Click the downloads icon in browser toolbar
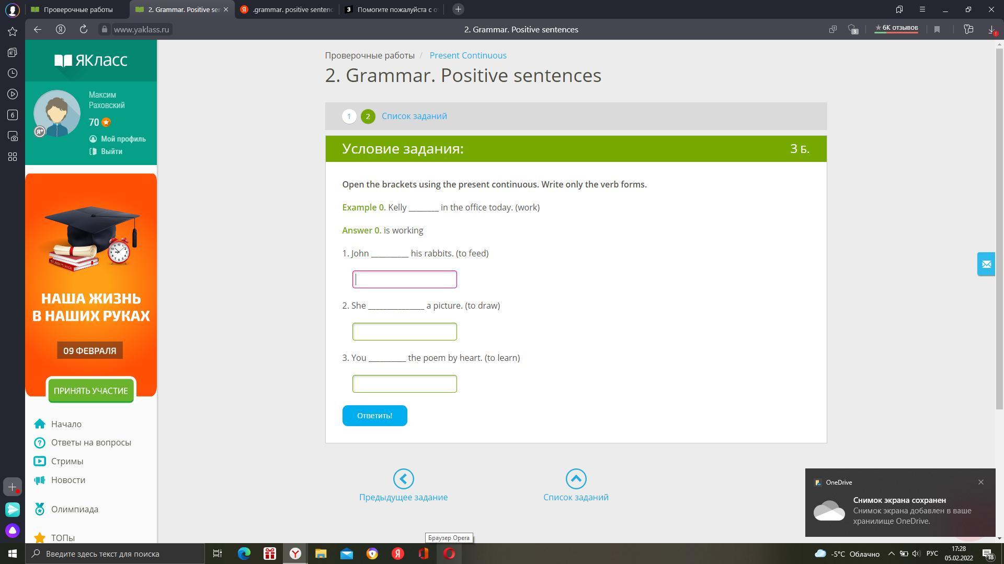This screenshot has height=564, width=1004. click(991, 29)
